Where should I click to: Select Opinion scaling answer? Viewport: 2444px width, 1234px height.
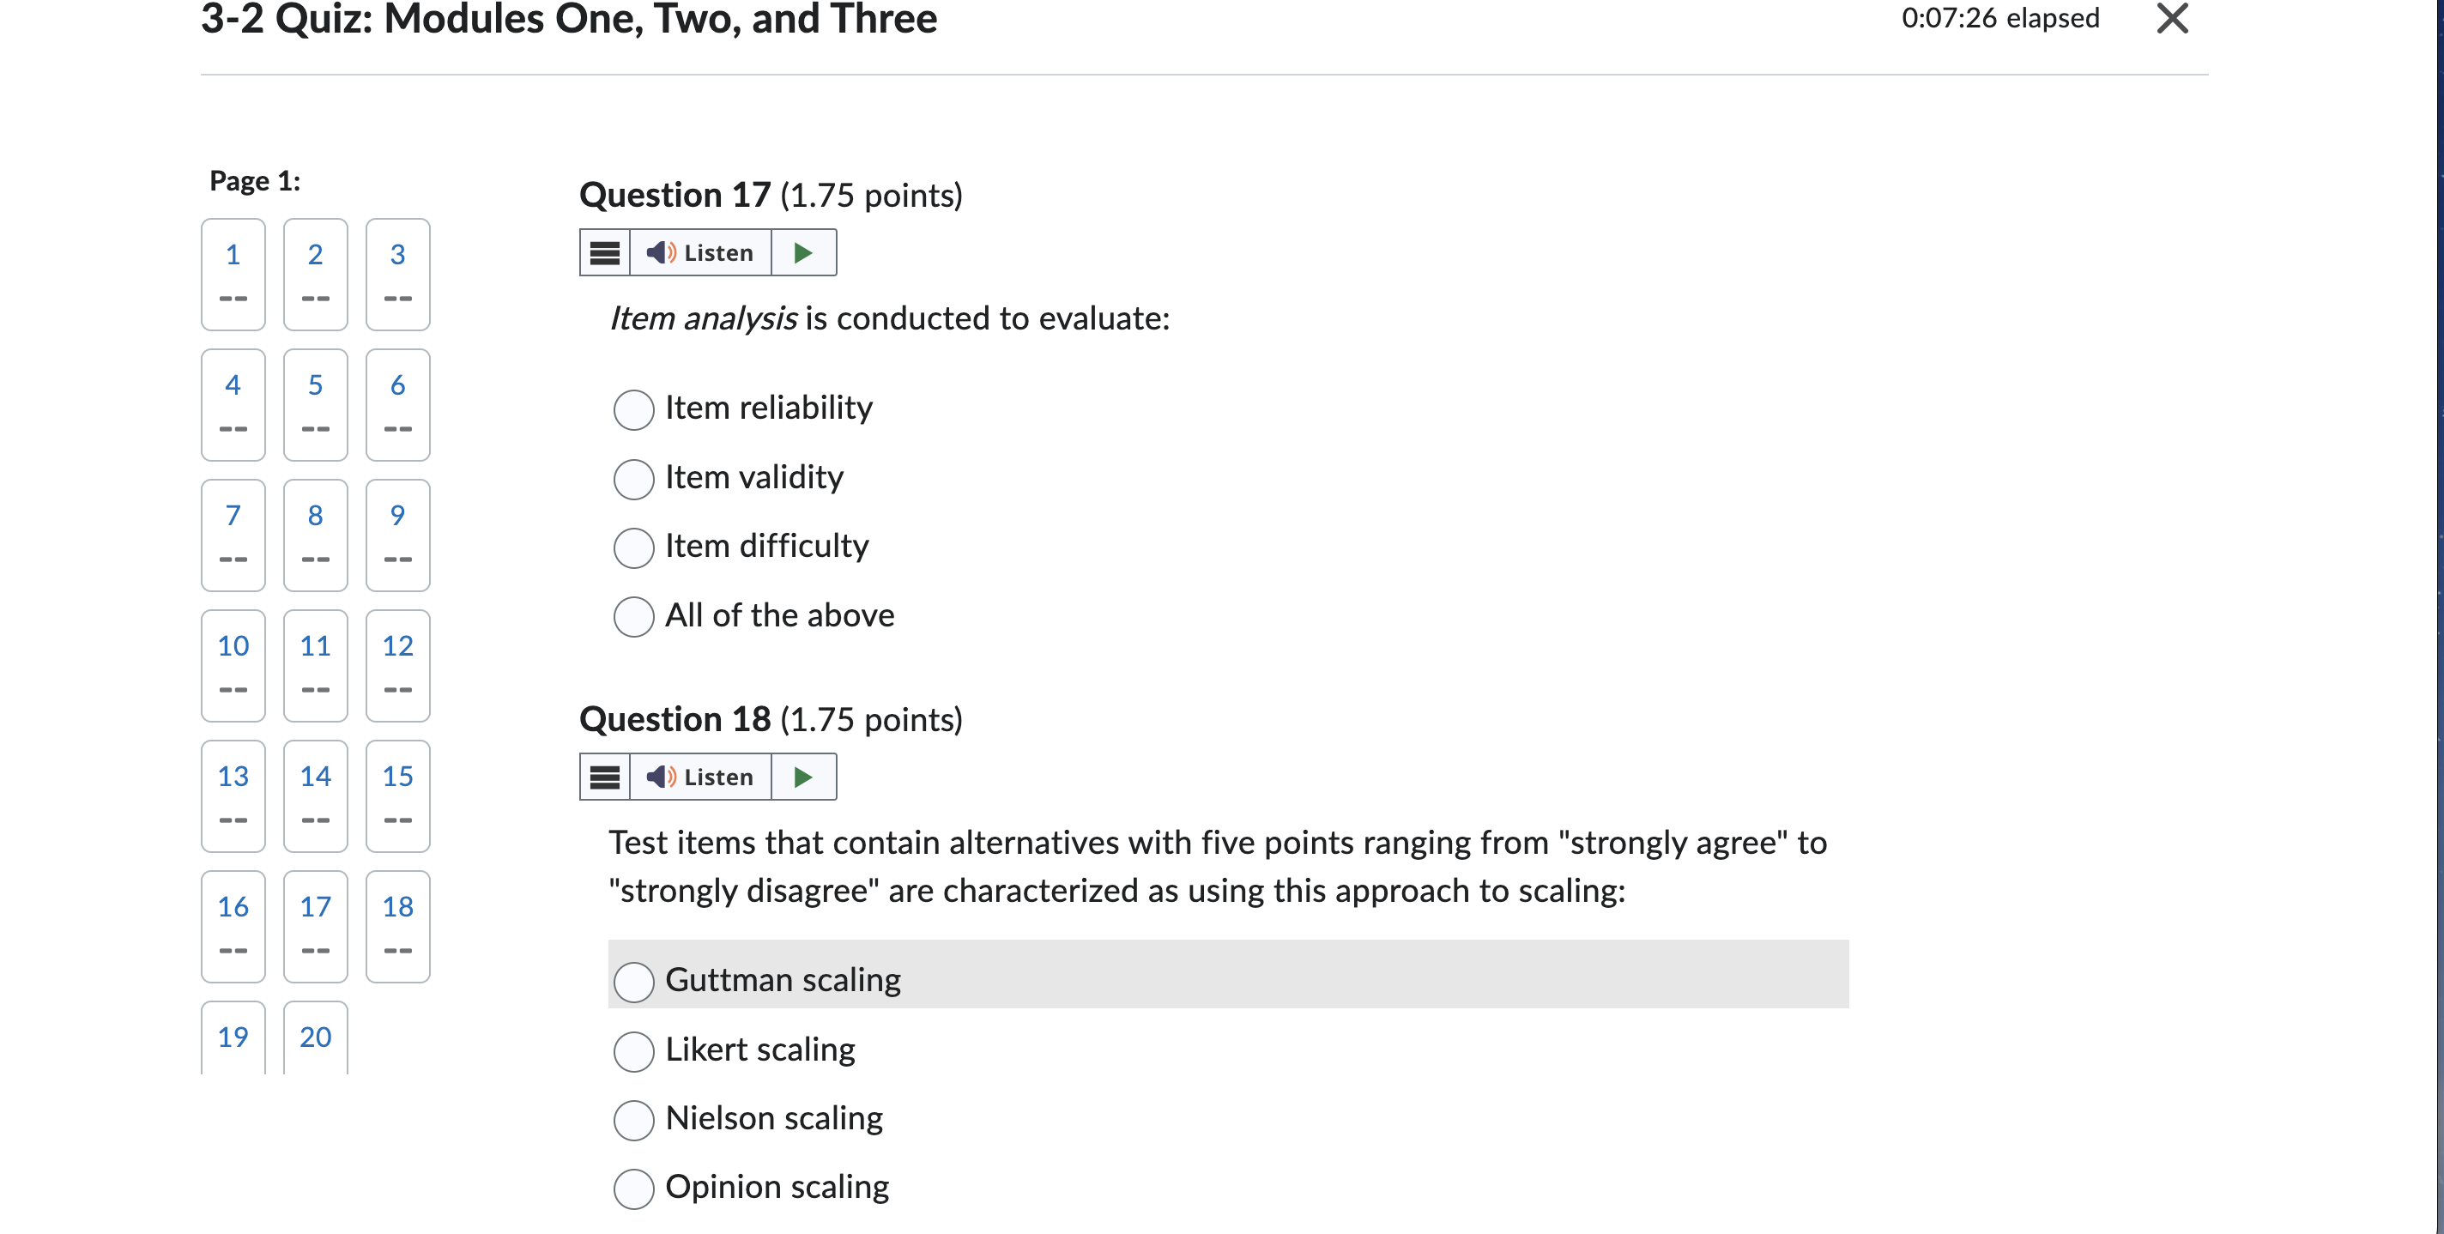634,1189
